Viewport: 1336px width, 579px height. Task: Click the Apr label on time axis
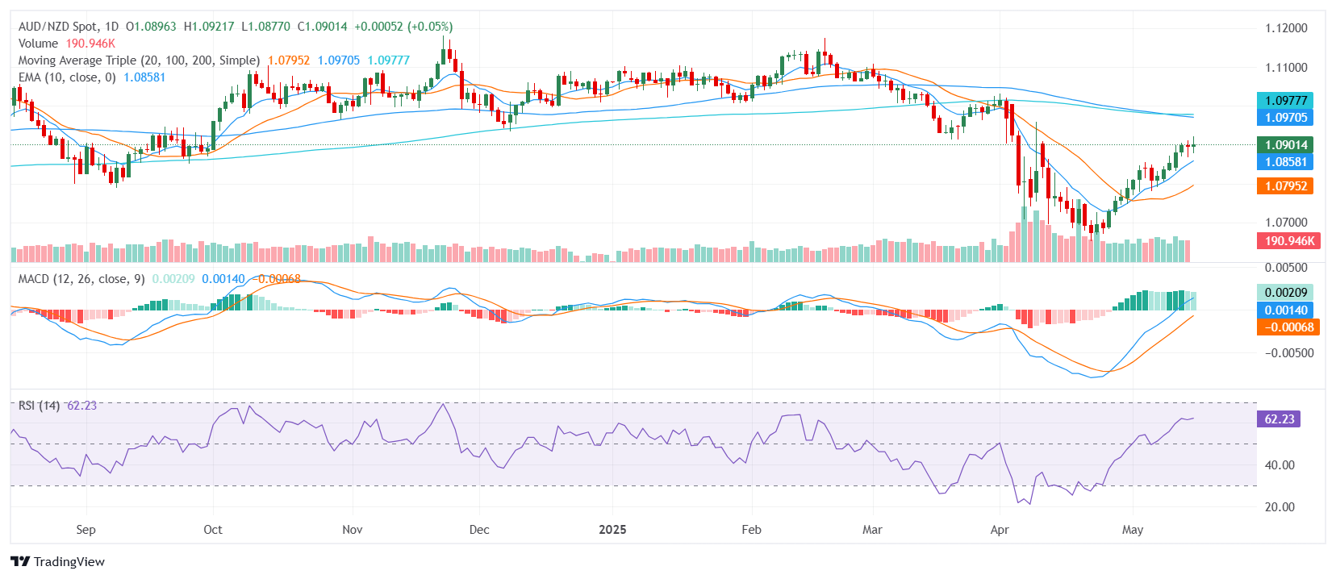pyautogui.click(x=1000, y=530)
